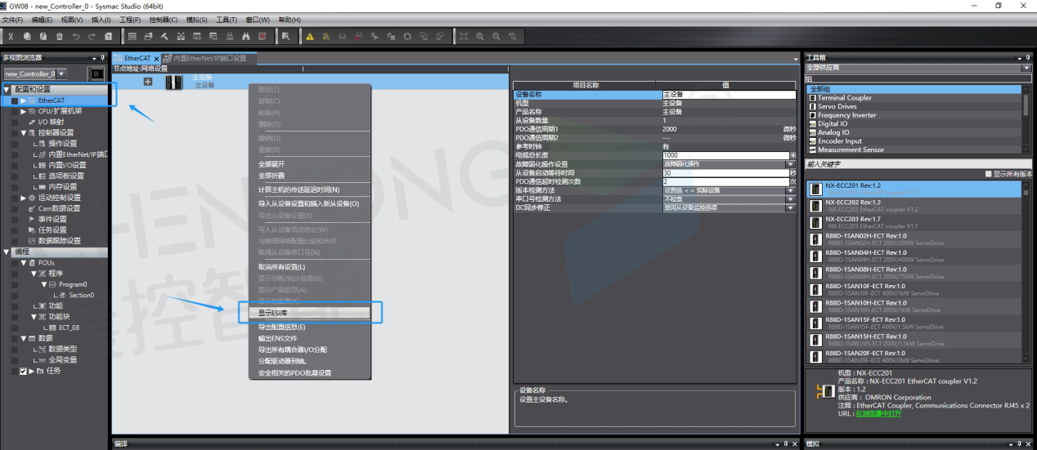The width and height of the screenshot is (1037, 450).
Task: Click the master device icon in network view
Action: click(175, 82)
